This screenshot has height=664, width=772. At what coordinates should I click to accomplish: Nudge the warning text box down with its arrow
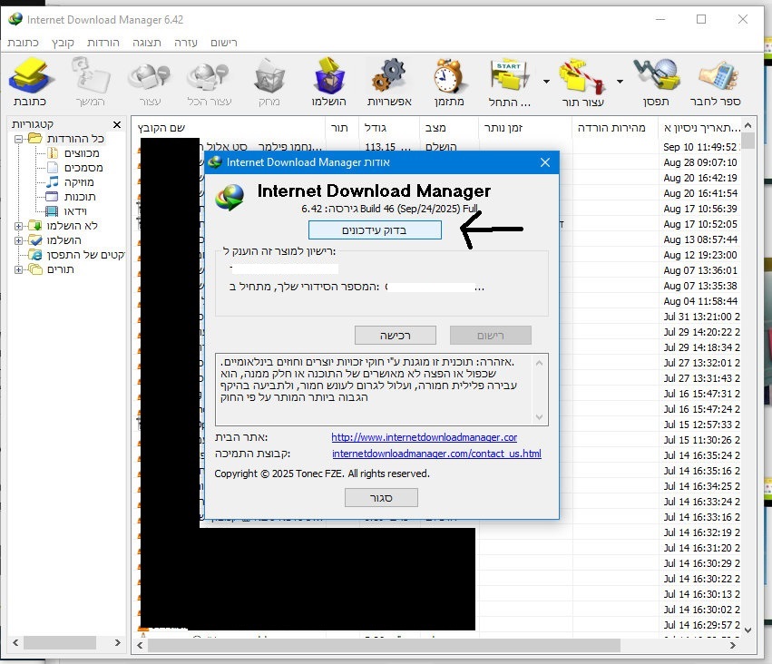(539, 417)
